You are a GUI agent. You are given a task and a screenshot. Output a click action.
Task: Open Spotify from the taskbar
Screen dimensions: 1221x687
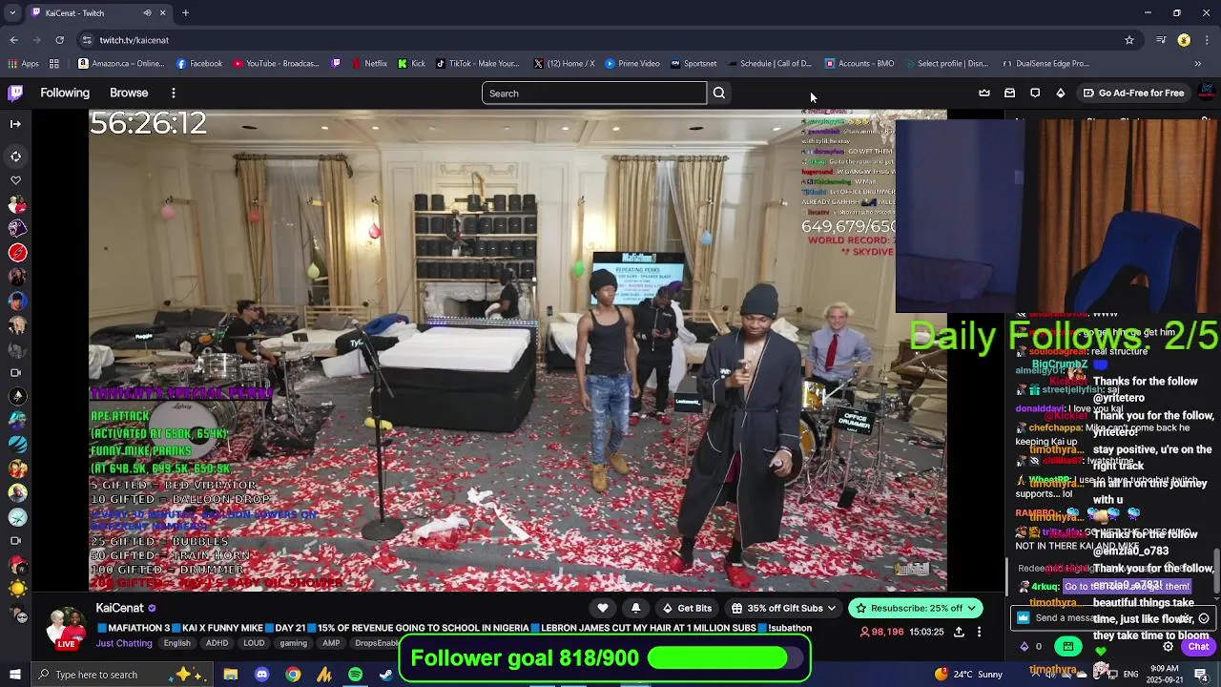click(x=355, y=675)
